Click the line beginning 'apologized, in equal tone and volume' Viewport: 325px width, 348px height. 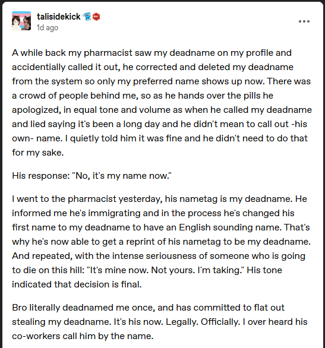point(162,110)
